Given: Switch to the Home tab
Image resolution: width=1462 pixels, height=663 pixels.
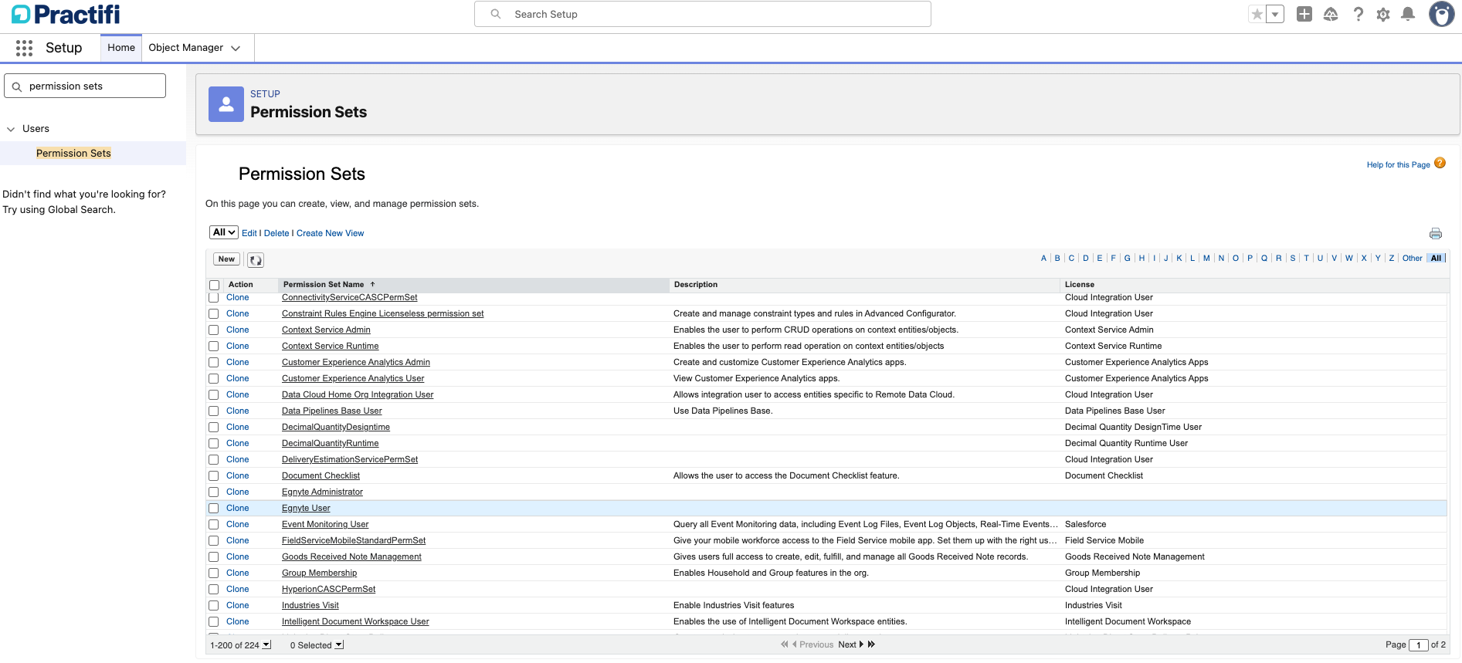Looking at the screenshot, I should pos(121,48).
